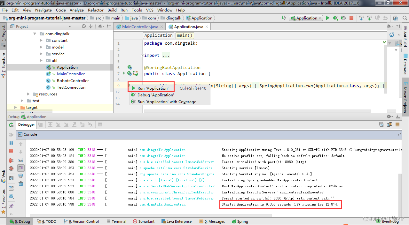The image size is (409, 225).
Task: Toggle scroll to the end in the console
Action: click(21, 168)
